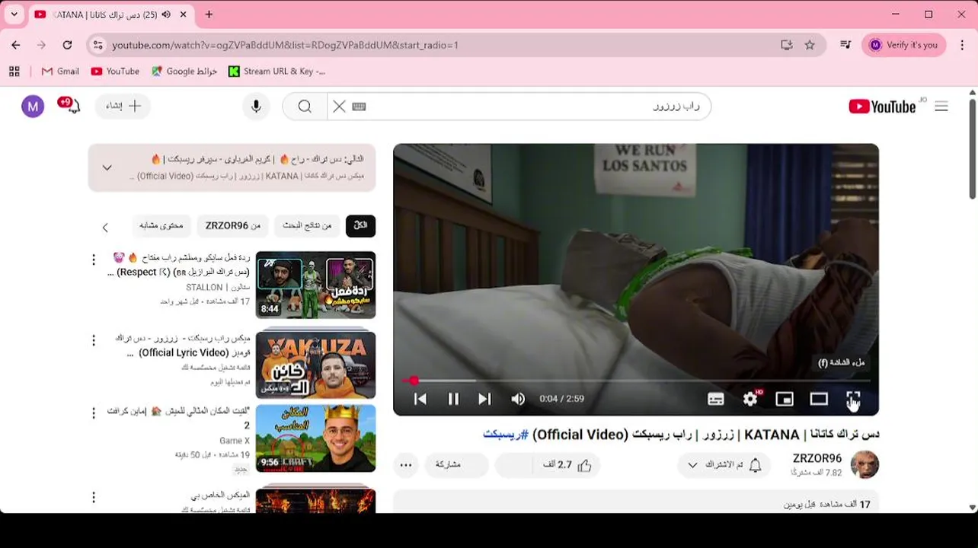Viewport: 978px width, 548px height.
Task: Select 'محتوى مشابه' filter chip
Action: (x=161, y=225)
